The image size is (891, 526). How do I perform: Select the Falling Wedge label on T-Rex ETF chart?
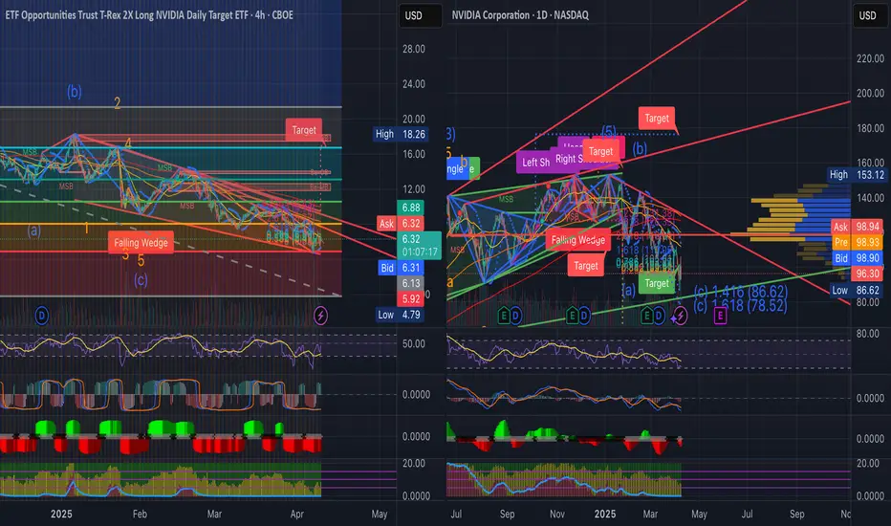click(141, 243)
